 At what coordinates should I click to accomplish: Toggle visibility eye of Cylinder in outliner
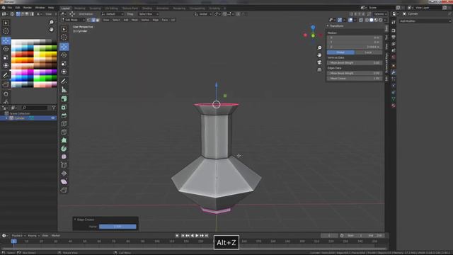point(53,118)
